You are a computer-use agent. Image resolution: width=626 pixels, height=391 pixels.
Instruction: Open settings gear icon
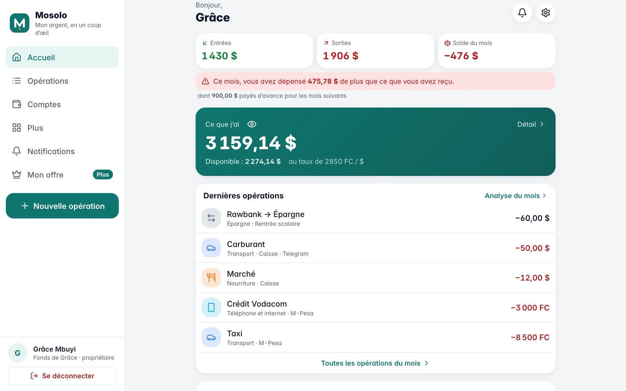click(546, 13)
